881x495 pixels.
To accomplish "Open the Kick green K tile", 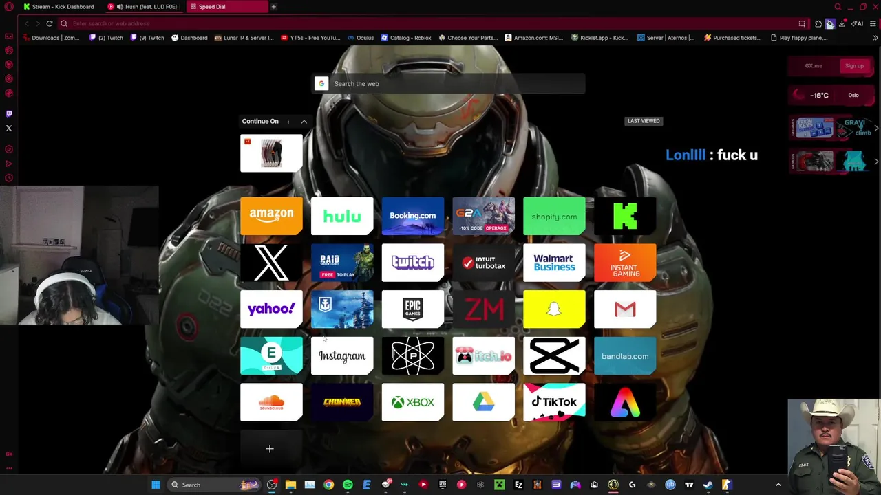I will point(625,216).
